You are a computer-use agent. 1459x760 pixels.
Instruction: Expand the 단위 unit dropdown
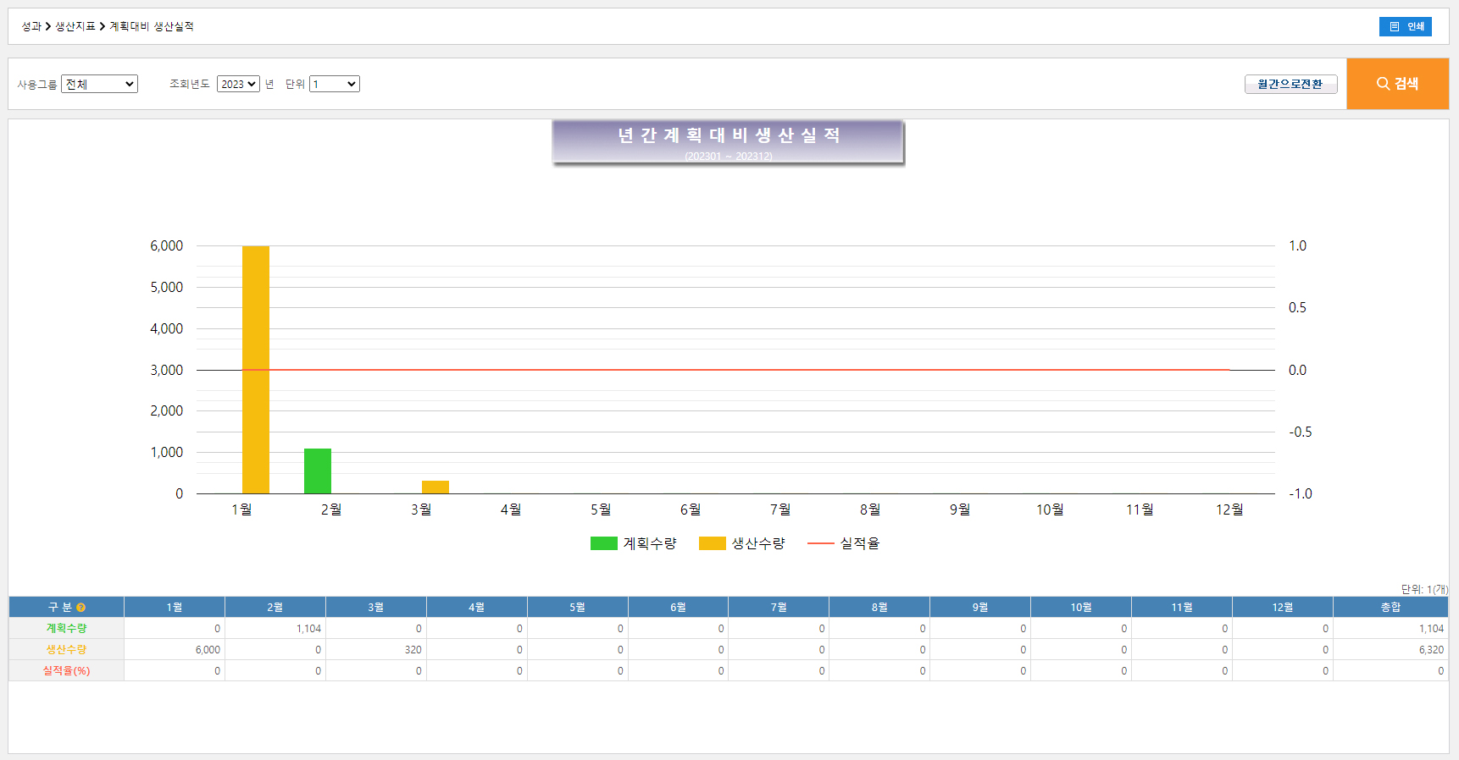pyautogui.click(x=334, y=84)
